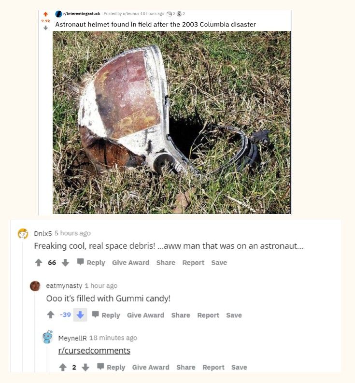Report eatmynasty's comment
Viewport: 355px width, 383px height.
click(208, 315)
